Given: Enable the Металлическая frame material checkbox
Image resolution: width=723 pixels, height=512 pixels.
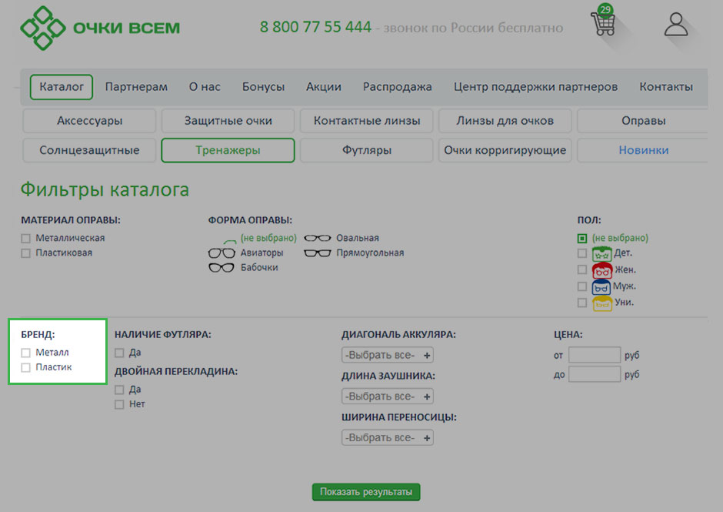Looking at the screenshot, I should pos(26,239).
